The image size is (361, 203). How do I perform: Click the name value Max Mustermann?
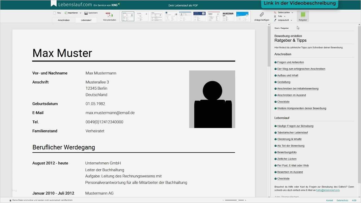click(x=101, y=73)
